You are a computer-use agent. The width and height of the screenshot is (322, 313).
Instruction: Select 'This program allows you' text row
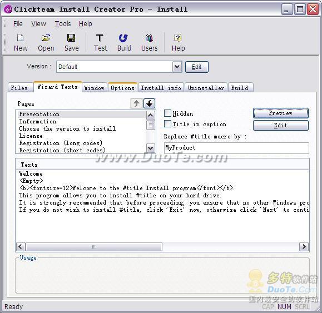tap(162, 195)
